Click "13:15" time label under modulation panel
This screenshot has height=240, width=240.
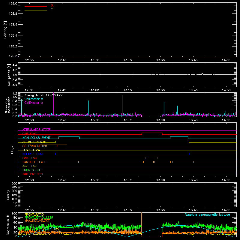click(128, 120)
